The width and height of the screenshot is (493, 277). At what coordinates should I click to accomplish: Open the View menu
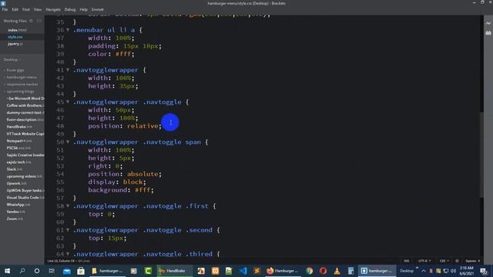38,9
